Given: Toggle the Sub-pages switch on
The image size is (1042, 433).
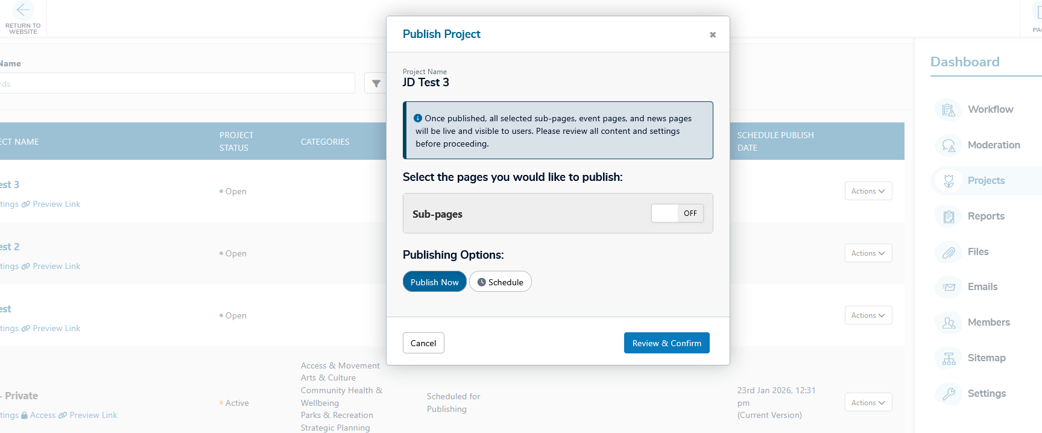Looking at the screenshot, I should click(677, 213).
